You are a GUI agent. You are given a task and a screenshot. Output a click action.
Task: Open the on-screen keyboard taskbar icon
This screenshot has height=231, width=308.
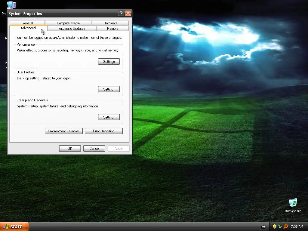(263, 227)
